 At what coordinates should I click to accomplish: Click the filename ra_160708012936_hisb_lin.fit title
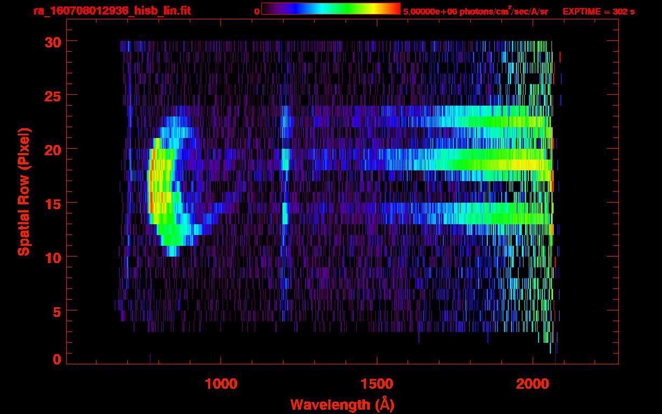click(111, 11)
